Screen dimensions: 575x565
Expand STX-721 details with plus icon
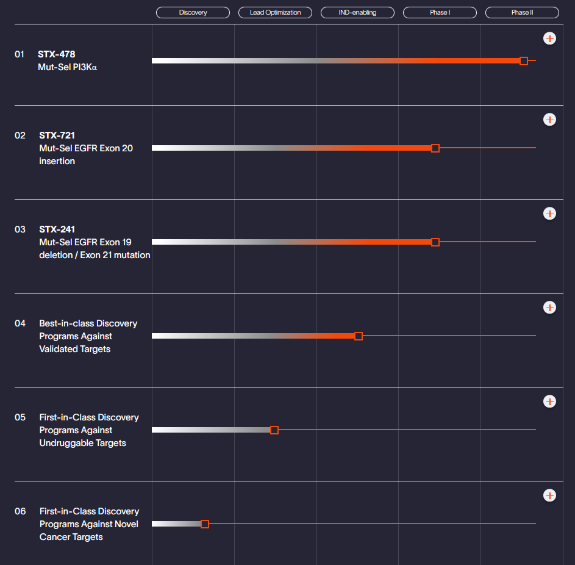549,120
